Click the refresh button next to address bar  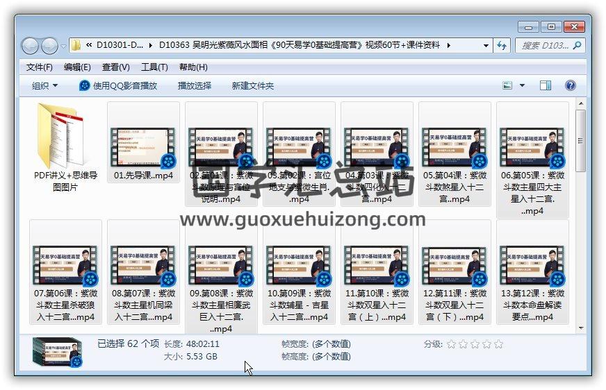click(502, 46)
